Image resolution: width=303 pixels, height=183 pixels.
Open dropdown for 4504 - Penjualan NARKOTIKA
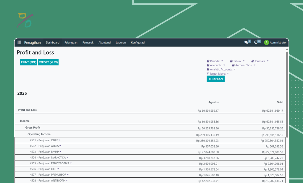(x=67, y=158)
